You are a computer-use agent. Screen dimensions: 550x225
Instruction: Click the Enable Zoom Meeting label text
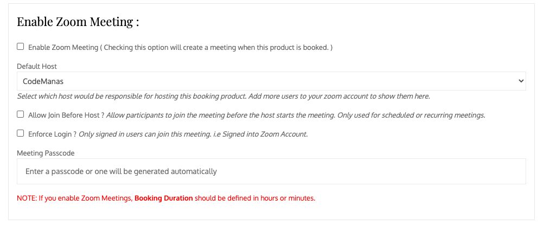coord(63,47)
